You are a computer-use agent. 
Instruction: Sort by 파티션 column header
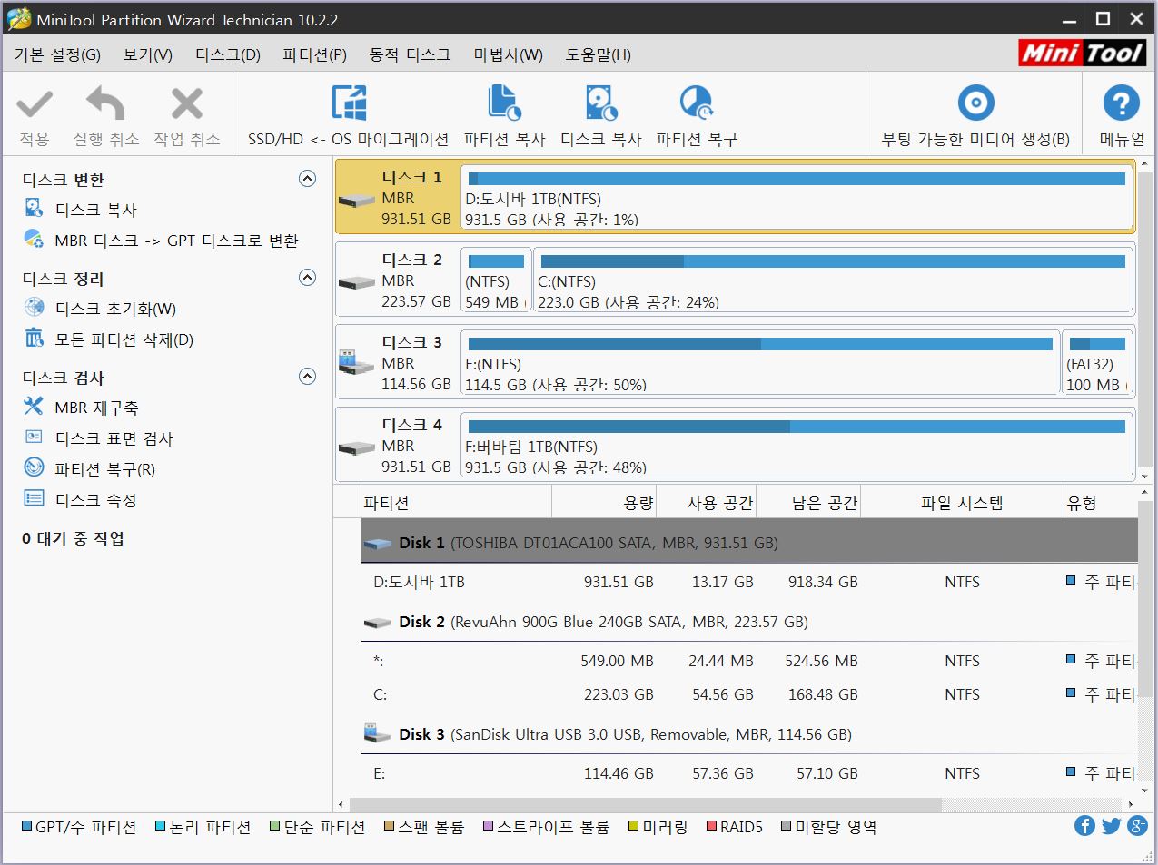click(x=456, y=502)
